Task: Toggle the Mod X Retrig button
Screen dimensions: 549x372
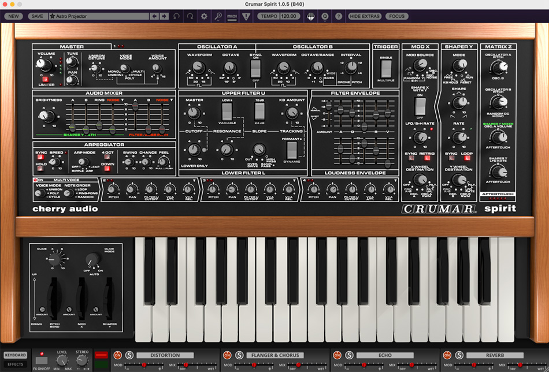Action: tap(427, 158)
